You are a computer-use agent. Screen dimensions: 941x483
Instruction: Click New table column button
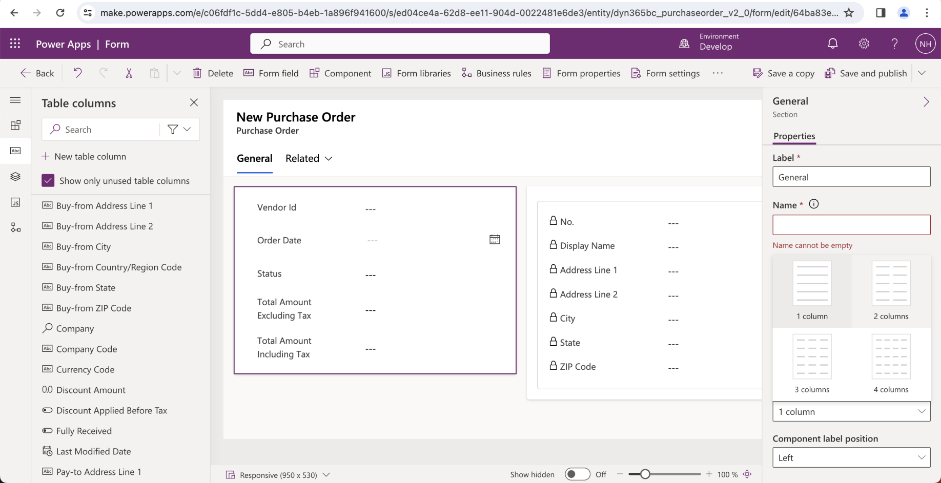pyautogui.click(x=84, y=157)
